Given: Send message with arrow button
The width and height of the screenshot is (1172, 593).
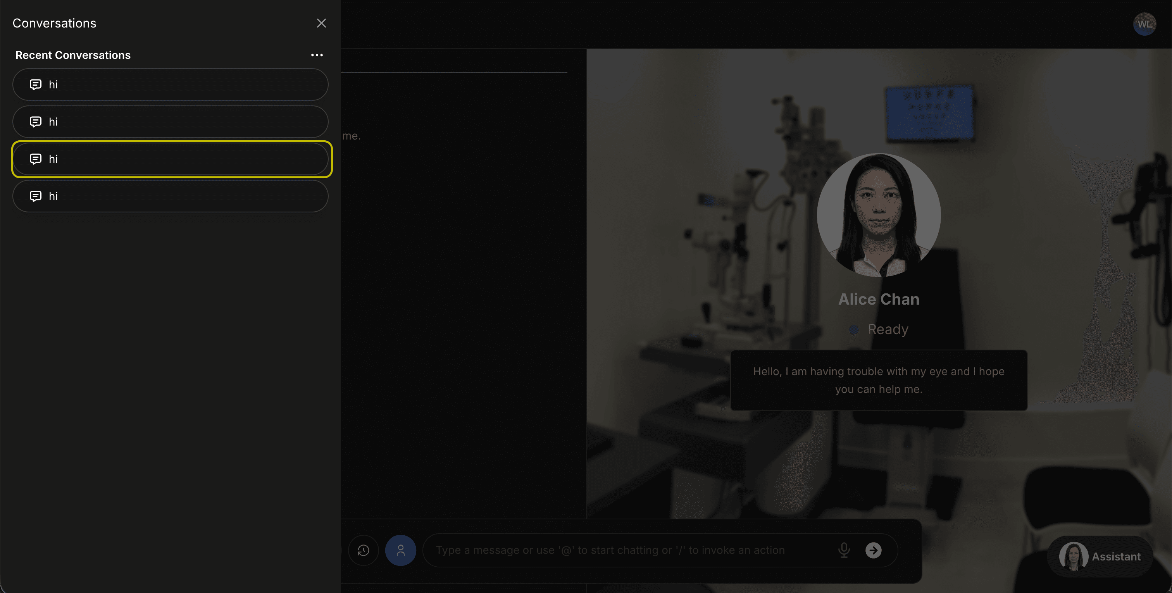Looking at the screenshot, I should click(873, 550).
